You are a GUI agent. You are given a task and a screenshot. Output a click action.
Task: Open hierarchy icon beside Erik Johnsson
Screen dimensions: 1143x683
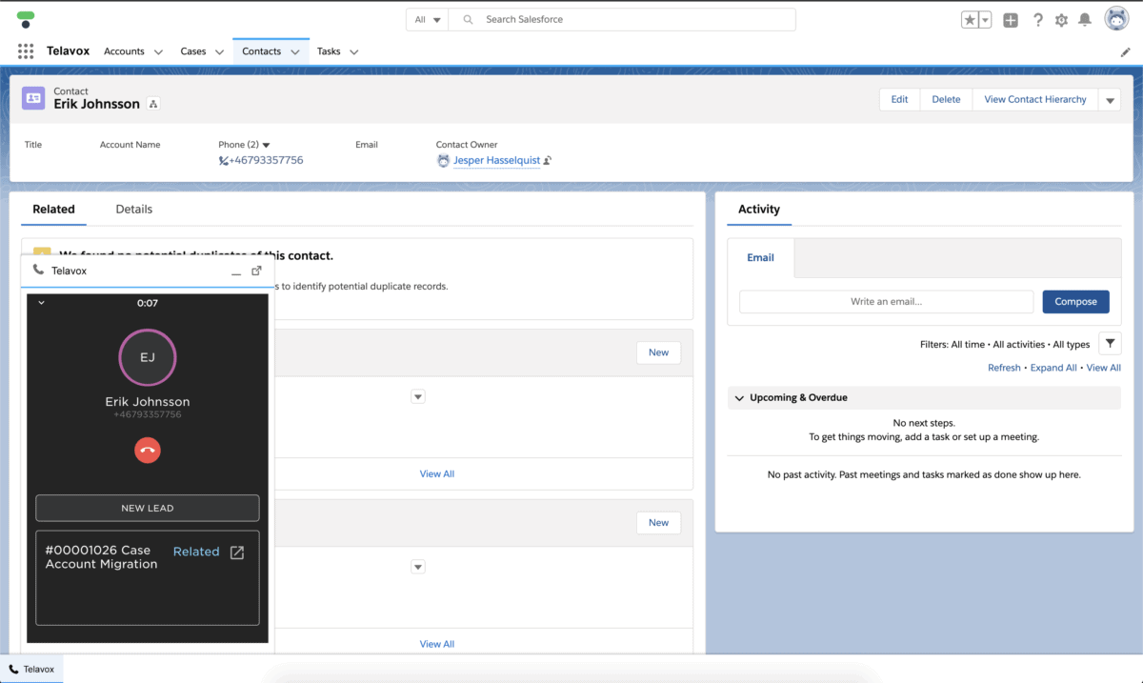[153, 104]
